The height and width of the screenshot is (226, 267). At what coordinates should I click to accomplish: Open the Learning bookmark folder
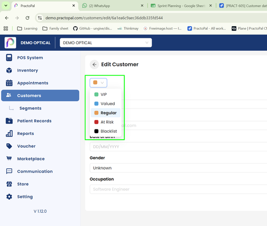(x=27, y=28)
